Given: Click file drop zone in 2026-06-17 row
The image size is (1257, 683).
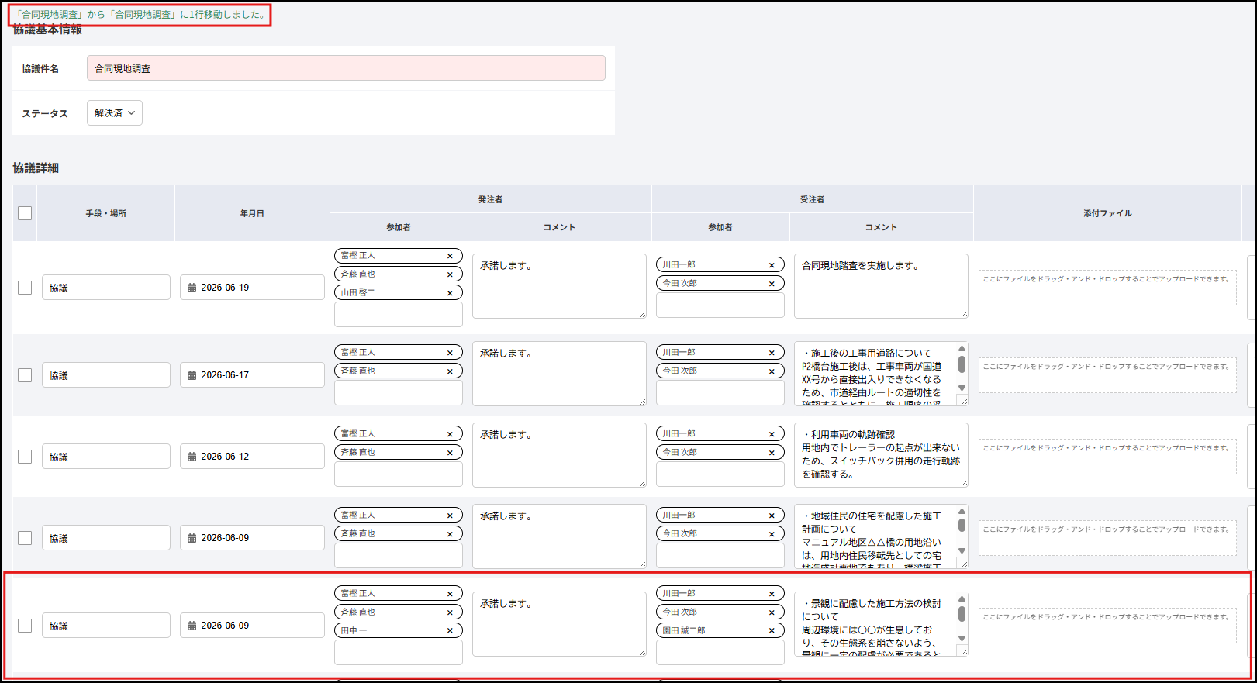Looking at the screenshot, I should pos(1107,375).
